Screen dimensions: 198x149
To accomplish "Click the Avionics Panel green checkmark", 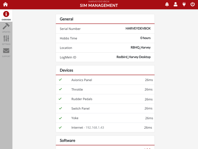I will [x=60, y=80].
